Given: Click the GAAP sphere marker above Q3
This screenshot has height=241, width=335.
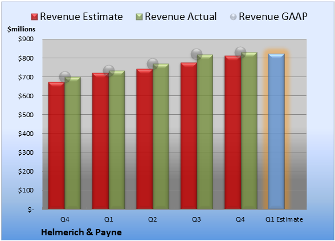Looking at the screenshot, I should tap(197, 54).
